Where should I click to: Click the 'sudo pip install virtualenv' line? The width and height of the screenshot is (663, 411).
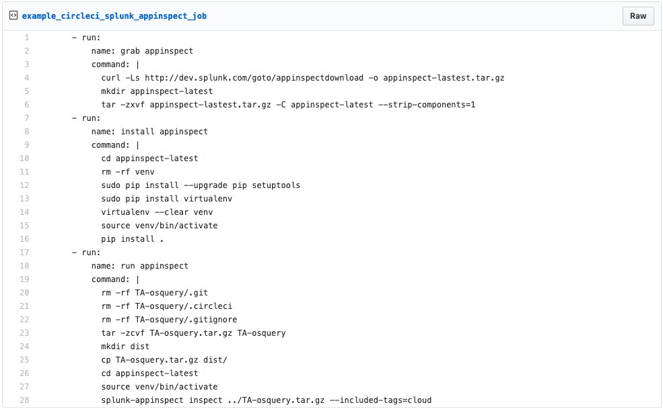(167, 199)
